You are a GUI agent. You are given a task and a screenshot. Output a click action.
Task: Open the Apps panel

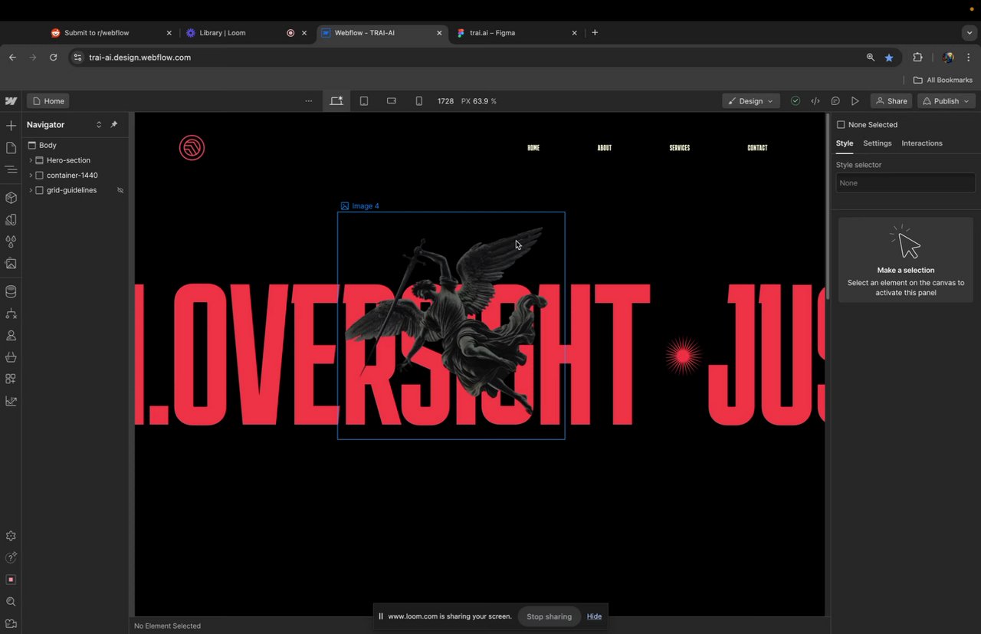11,379
